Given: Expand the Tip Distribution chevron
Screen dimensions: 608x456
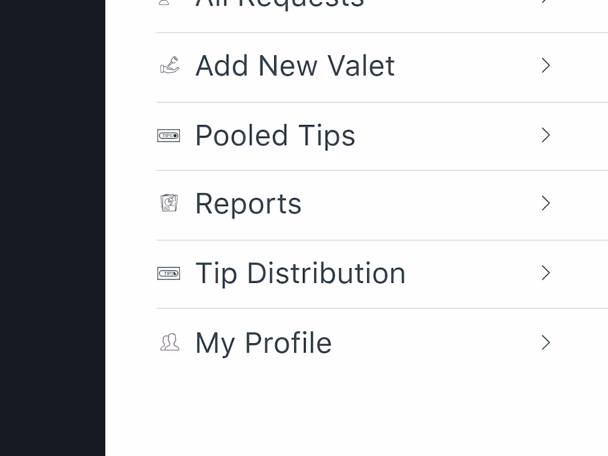Looking at the screenshot, I should [x=545, y=273].
